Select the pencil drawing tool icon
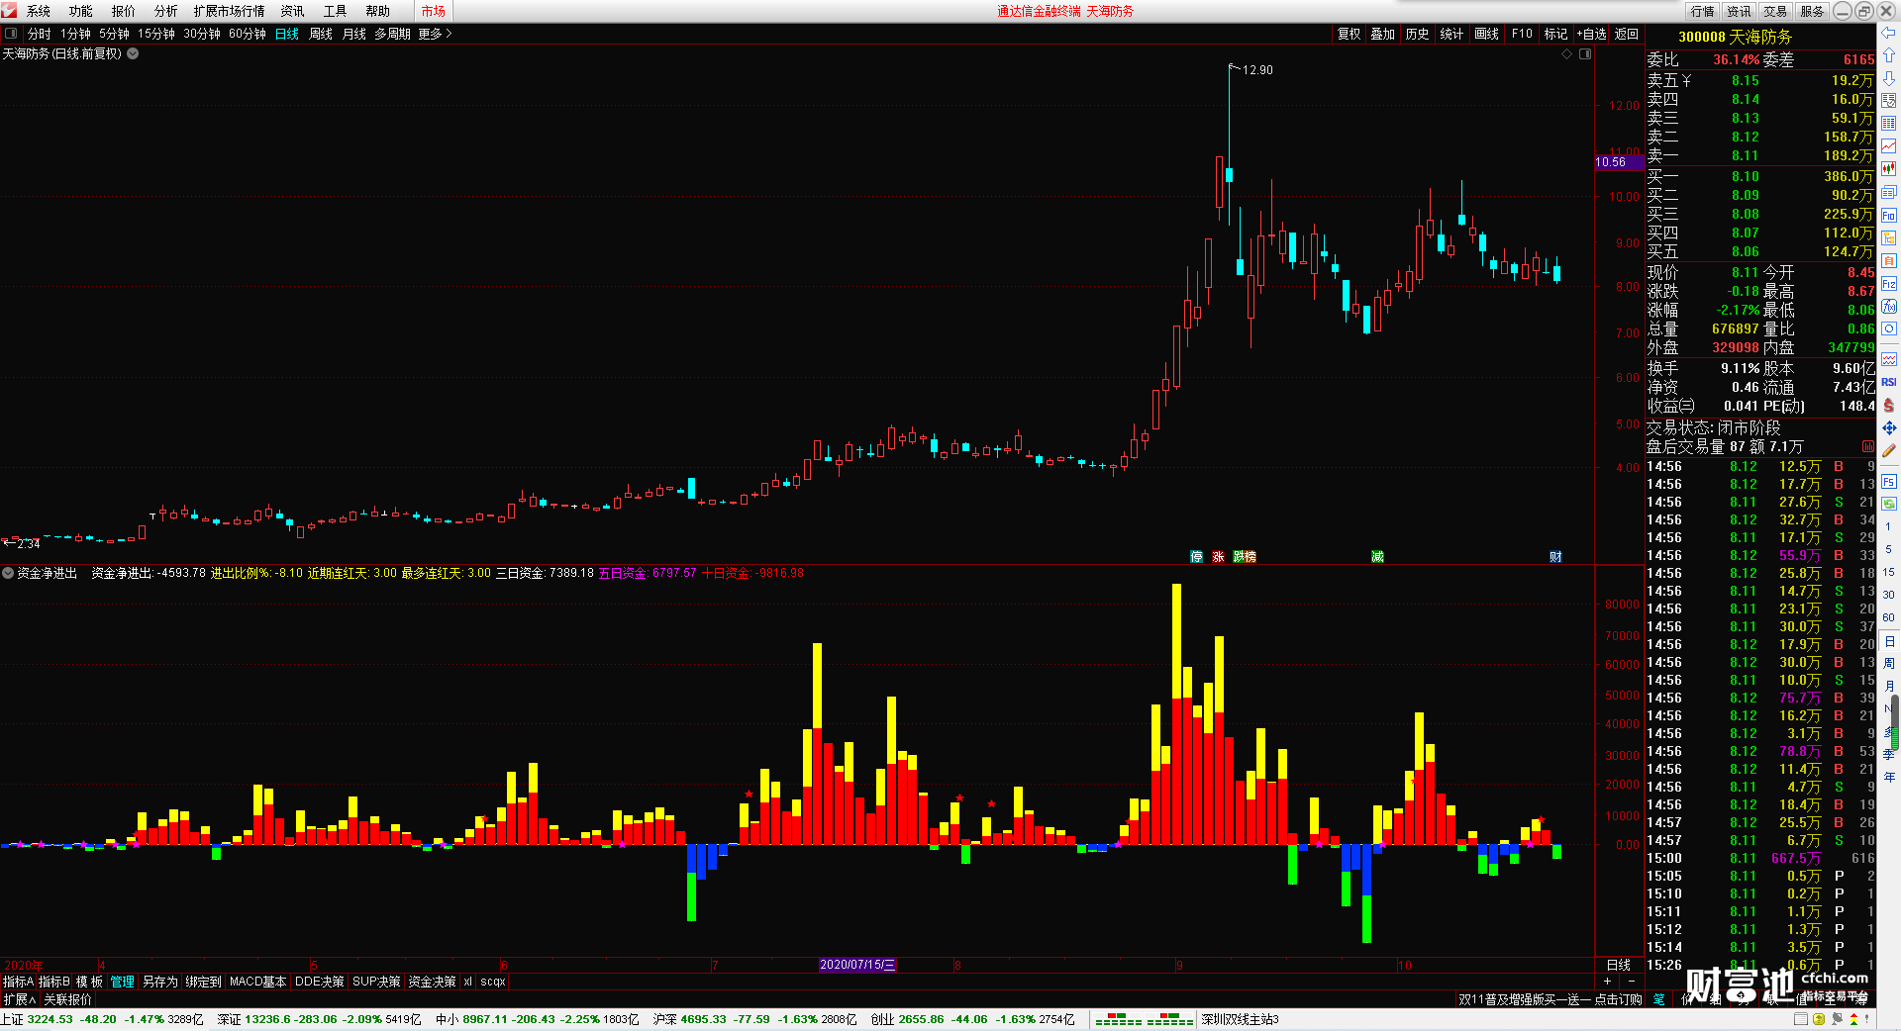This screenshot has height=1031, width=1901. [1889, 450]
